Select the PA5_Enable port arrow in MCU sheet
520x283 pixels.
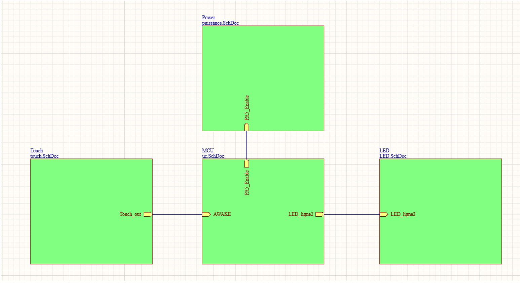247,163
